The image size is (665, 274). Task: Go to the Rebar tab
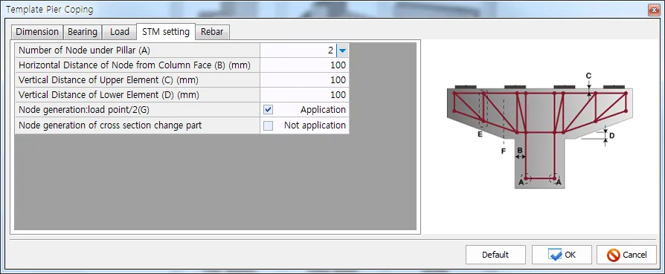(212, 32)
